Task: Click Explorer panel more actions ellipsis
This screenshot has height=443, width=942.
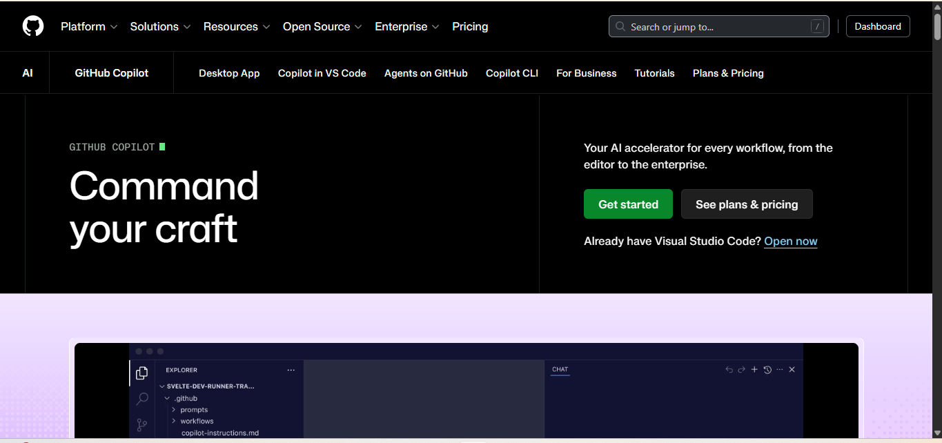Action: [291, 370]
